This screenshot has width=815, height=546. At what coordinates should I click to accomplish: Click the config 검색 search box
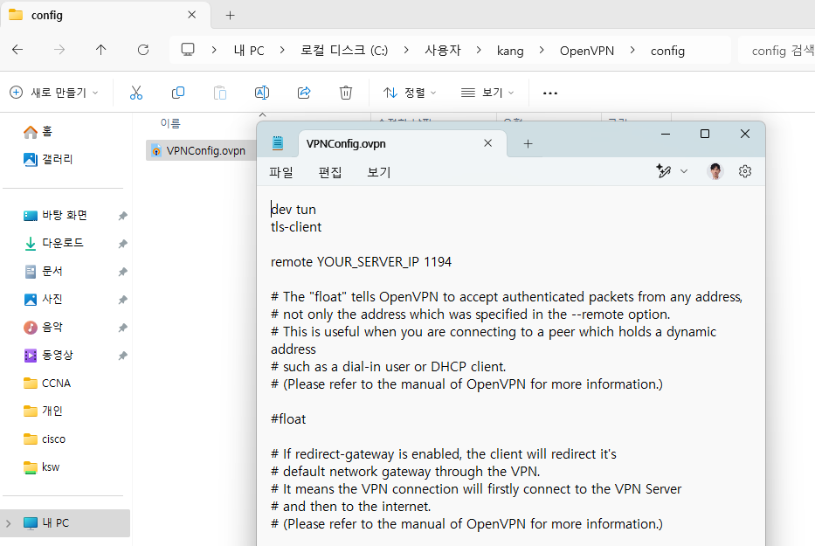[x=777, y=51]
